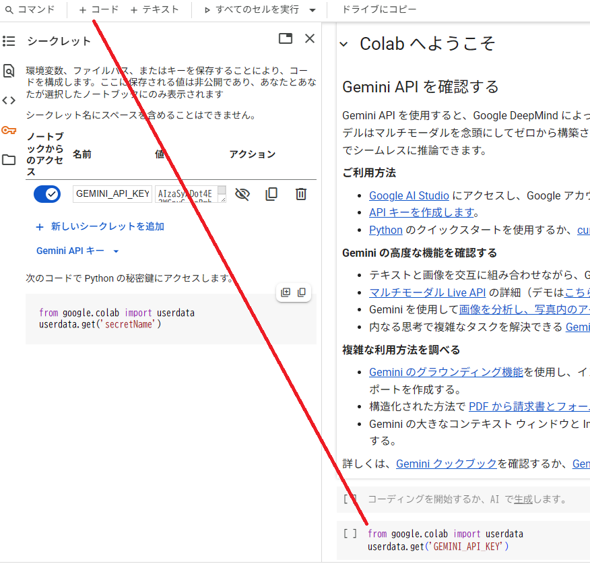Click the userdata.get('secretName') snippet text

click(x=100, y=324)
